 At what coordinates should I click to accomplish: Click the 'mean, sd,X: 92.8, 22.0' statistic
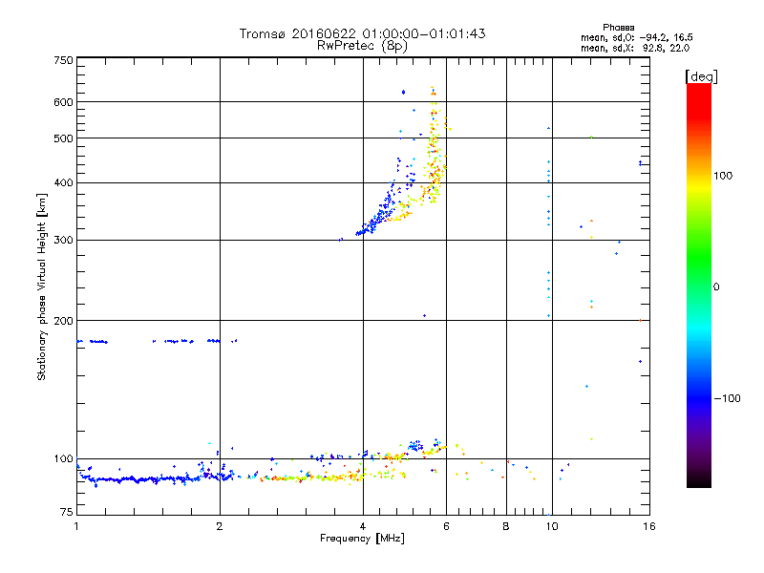tap(635, 48)
